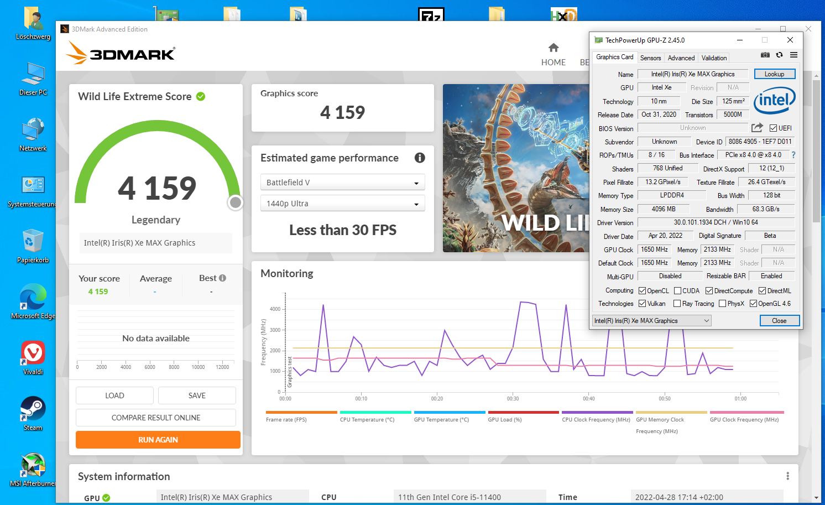Click the Bus Interface question mark in GPU-Z
The image size is (825, 505).
tap(793, 155)
